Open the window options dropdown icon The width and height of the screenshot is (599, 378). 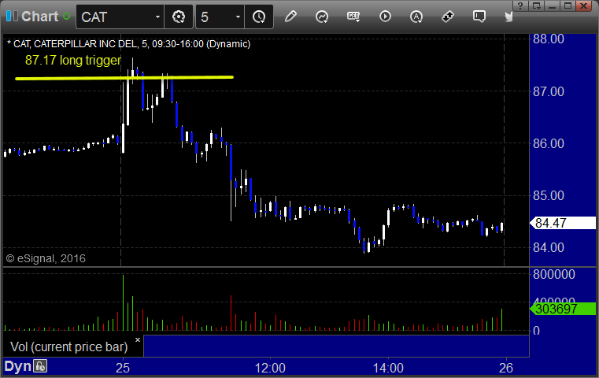click(536, 6)
